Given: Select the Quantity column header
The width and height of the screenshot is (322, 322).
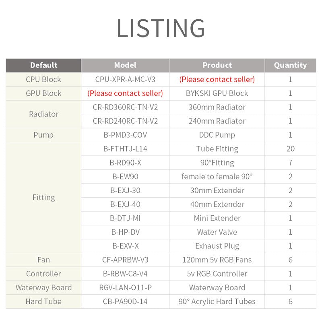Looking at the screenshot, I should [290, 65].
